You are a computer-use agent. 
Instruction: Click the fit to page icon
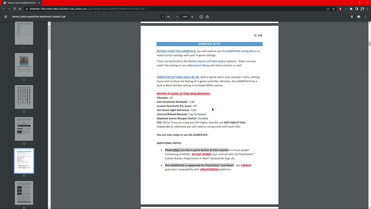tap(201, 17)
